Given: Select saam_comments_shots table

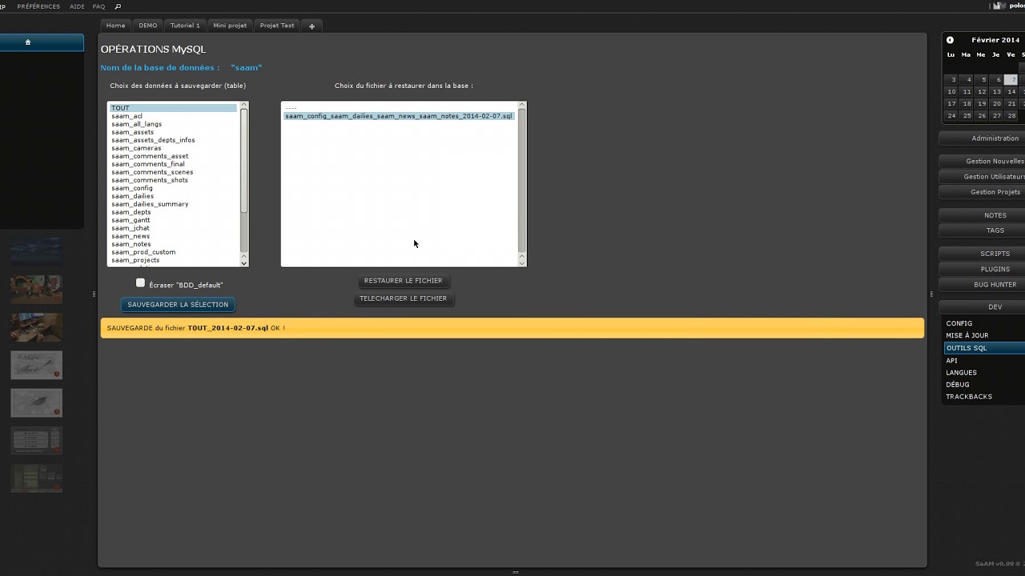Looking at the screenshot, I should [174, 180].
